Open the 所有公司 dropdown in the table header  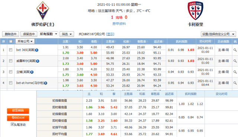point(25,41)
